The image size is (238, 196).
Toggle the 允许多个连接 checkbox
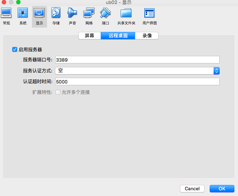pyautogui.click(x=58, y=92)
